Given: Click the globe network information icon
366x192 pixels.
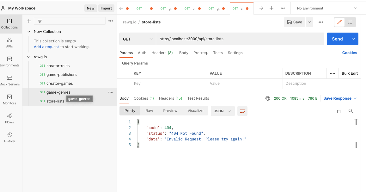Looking at the screenshot, I should (268, 99).
